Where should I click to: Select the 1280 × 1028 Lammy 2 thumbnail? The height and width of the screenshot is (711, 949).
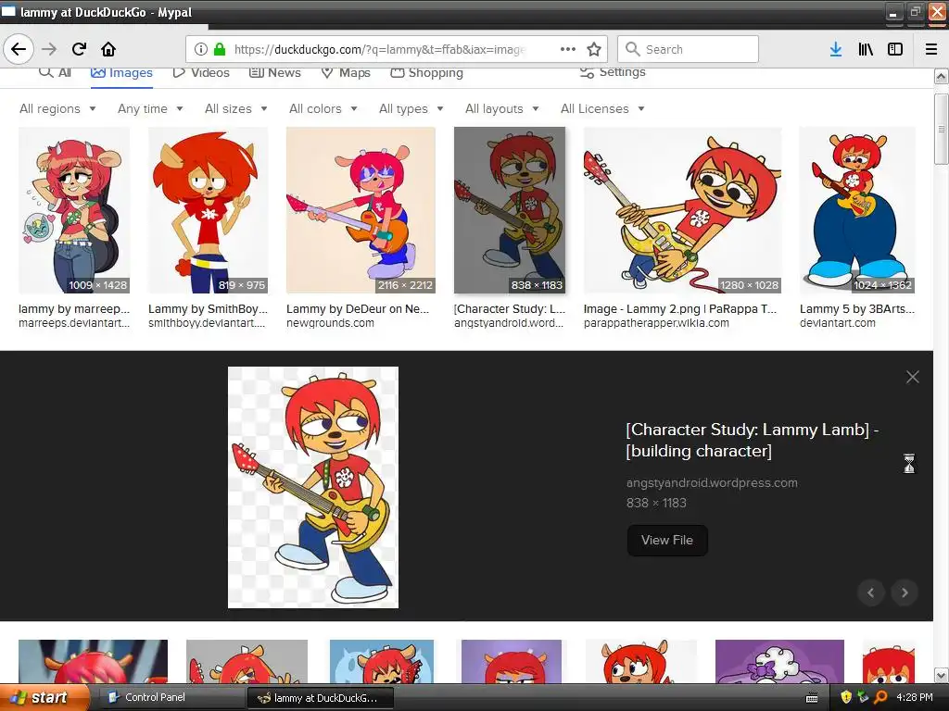[x=682, y=210]
